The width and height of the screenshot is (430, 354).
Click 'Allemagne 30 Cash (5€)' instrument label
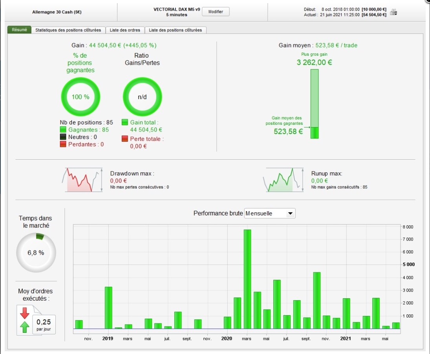(x=57, y=12)
